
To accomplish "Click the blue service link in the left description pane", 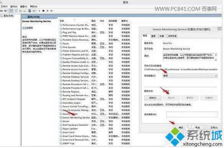I will [x=25, y=28].
